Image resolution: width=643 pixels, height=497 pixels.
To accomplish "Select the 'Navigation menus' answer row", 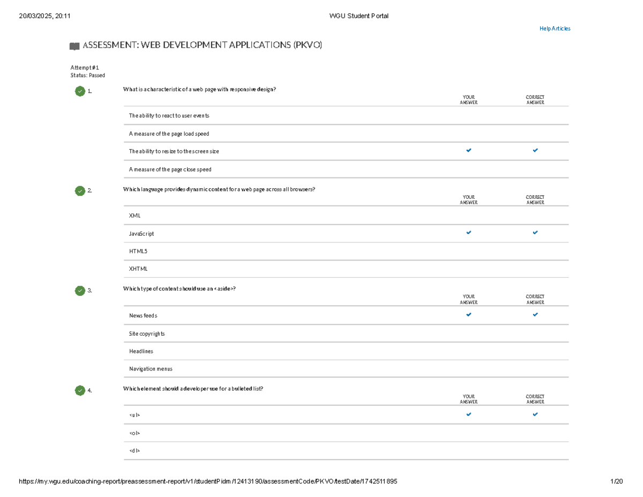I will [151, 369].
